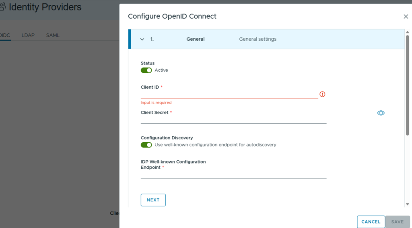The image size is (412, 228).
Task: Disable the Configuration Discovery autodiscovery toggle
Action: (x=146, y=145)
